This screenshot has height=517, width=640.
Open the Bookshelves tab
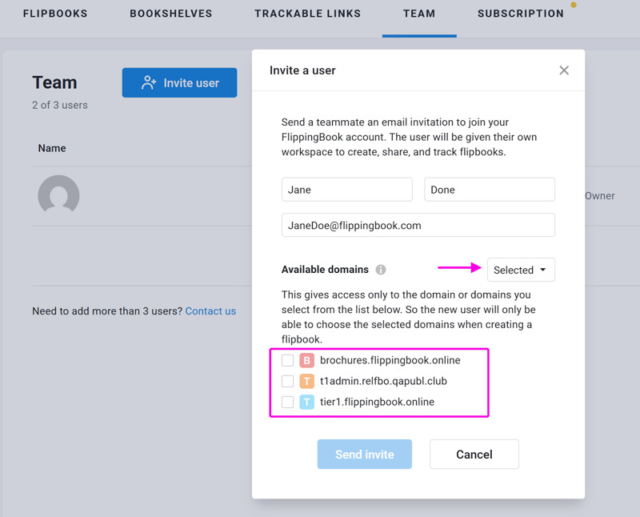tap(171, 14)
